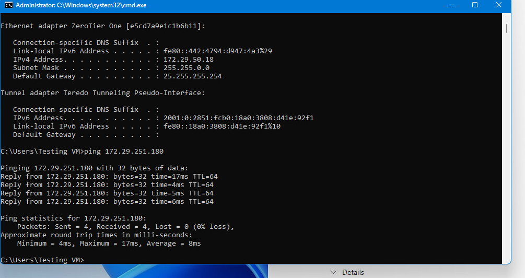Viewport: 525px width, 278px height.
Task: Click the Details label below the window
Action: pos(353,272)
